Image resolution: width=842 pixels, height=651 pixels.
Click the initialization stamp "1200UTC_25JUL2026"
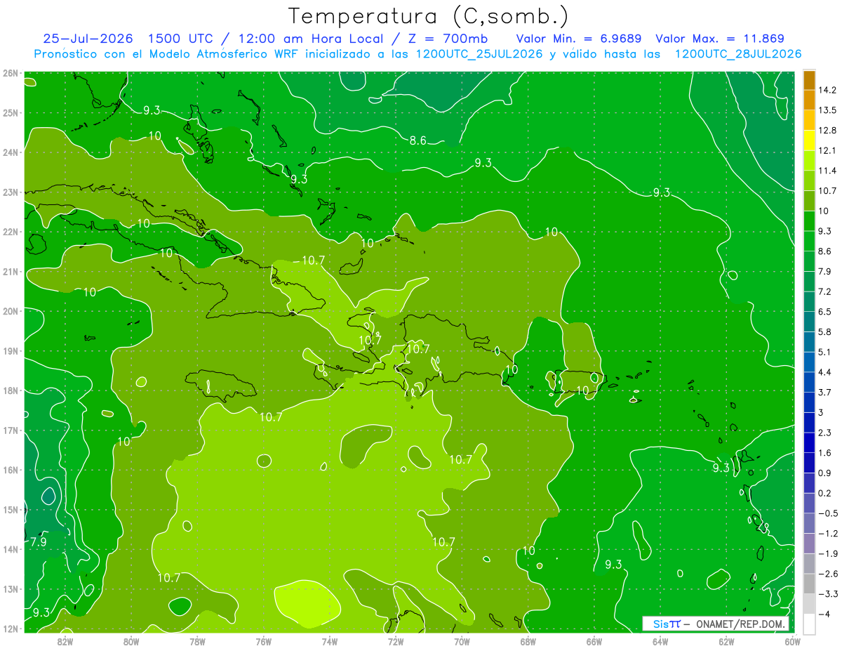(479, 54)
